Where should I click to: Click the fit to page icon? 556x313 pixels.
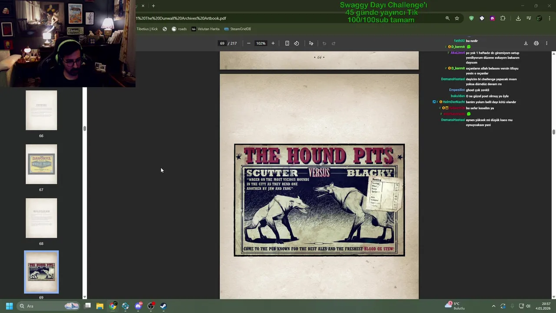[287, 43]
